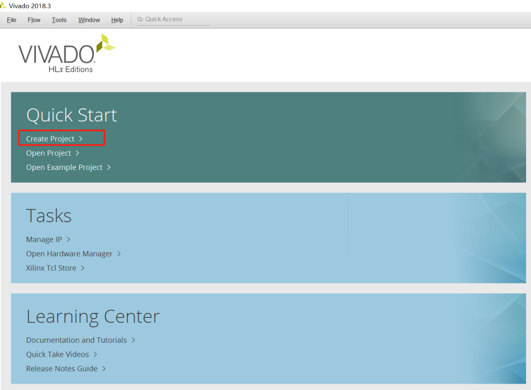Open the Flow menu
This screenshot has height=390, width=531.
tap(34, 20)
